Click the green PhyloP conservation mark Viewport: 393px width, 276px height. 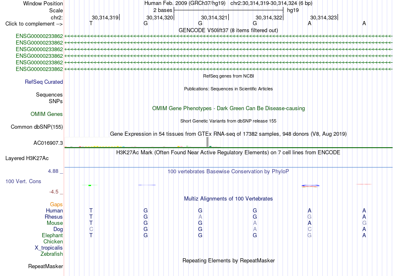[x=90, y=185]
